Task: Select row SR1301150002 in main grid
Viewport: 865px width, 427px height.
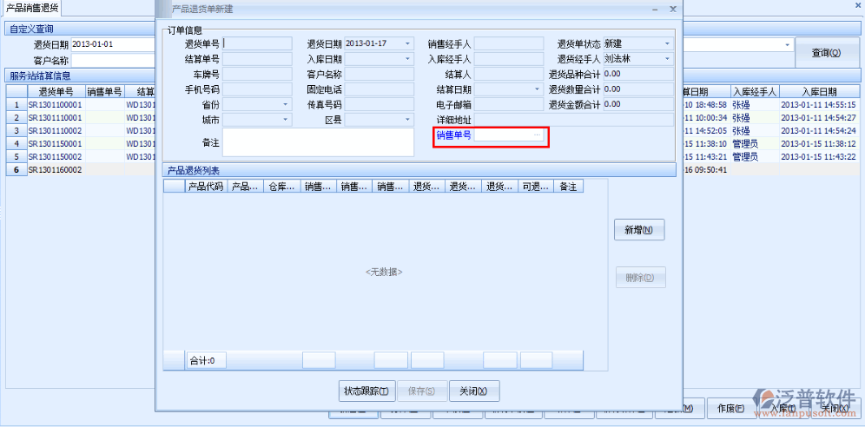Action: point(56,156)
